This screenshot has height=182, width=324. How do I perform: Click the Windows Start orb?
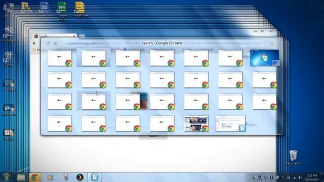pyautogui.click(x=6, y=177)
